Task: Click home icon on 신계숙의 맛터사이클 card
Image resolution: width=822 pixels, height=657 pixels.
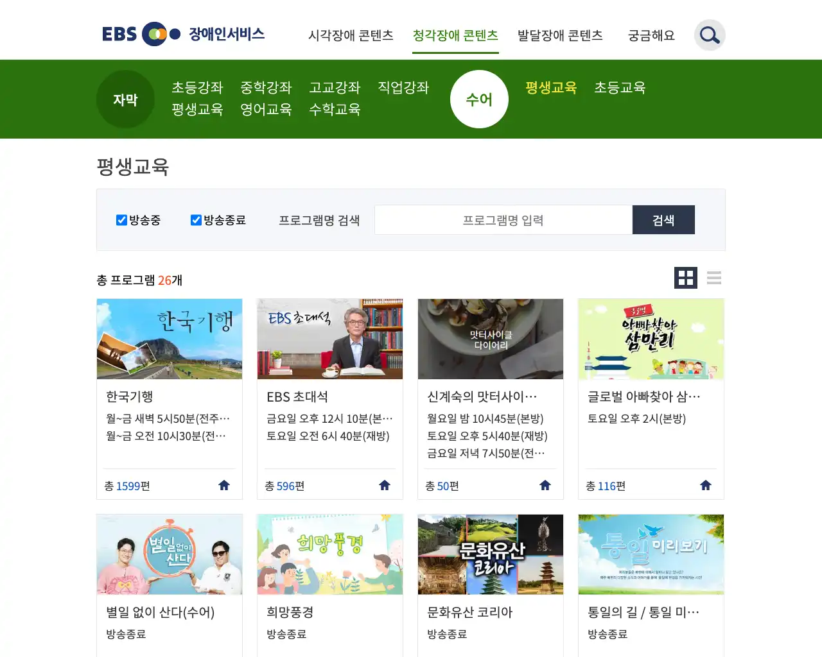Action: point(545,485)
